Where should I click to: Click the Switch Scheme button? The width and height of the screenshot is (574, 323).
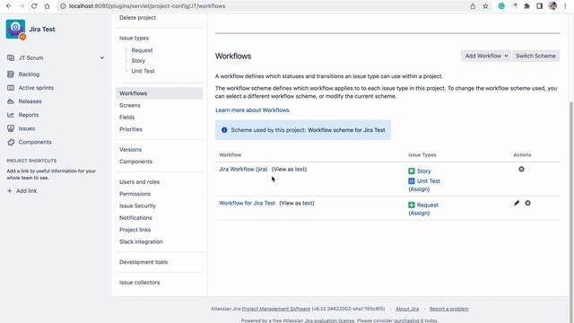click(536, 56)
